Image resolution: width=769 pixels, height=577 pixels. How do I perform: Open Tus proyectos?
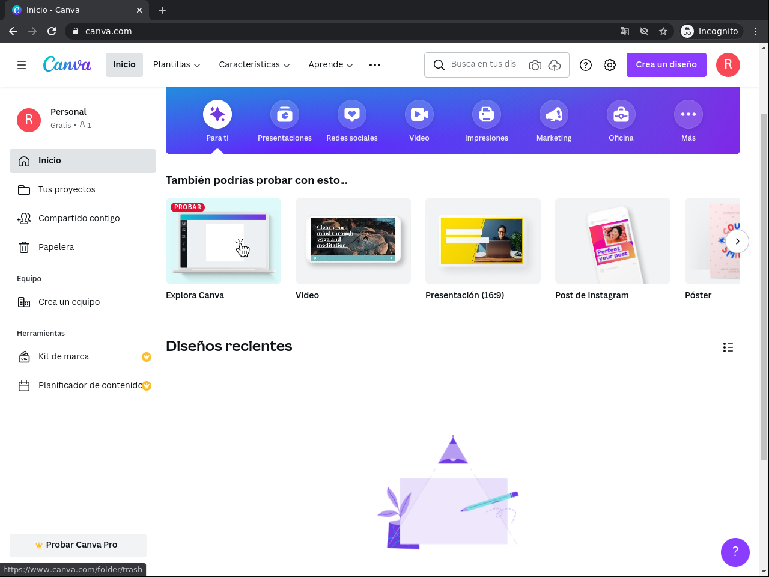[x=83, y=190]
